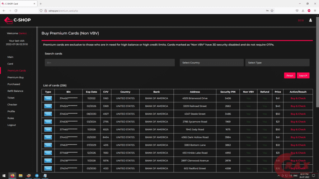Click the stacked books app taskbar icon
319x179 pixels.
pos(29,175)
